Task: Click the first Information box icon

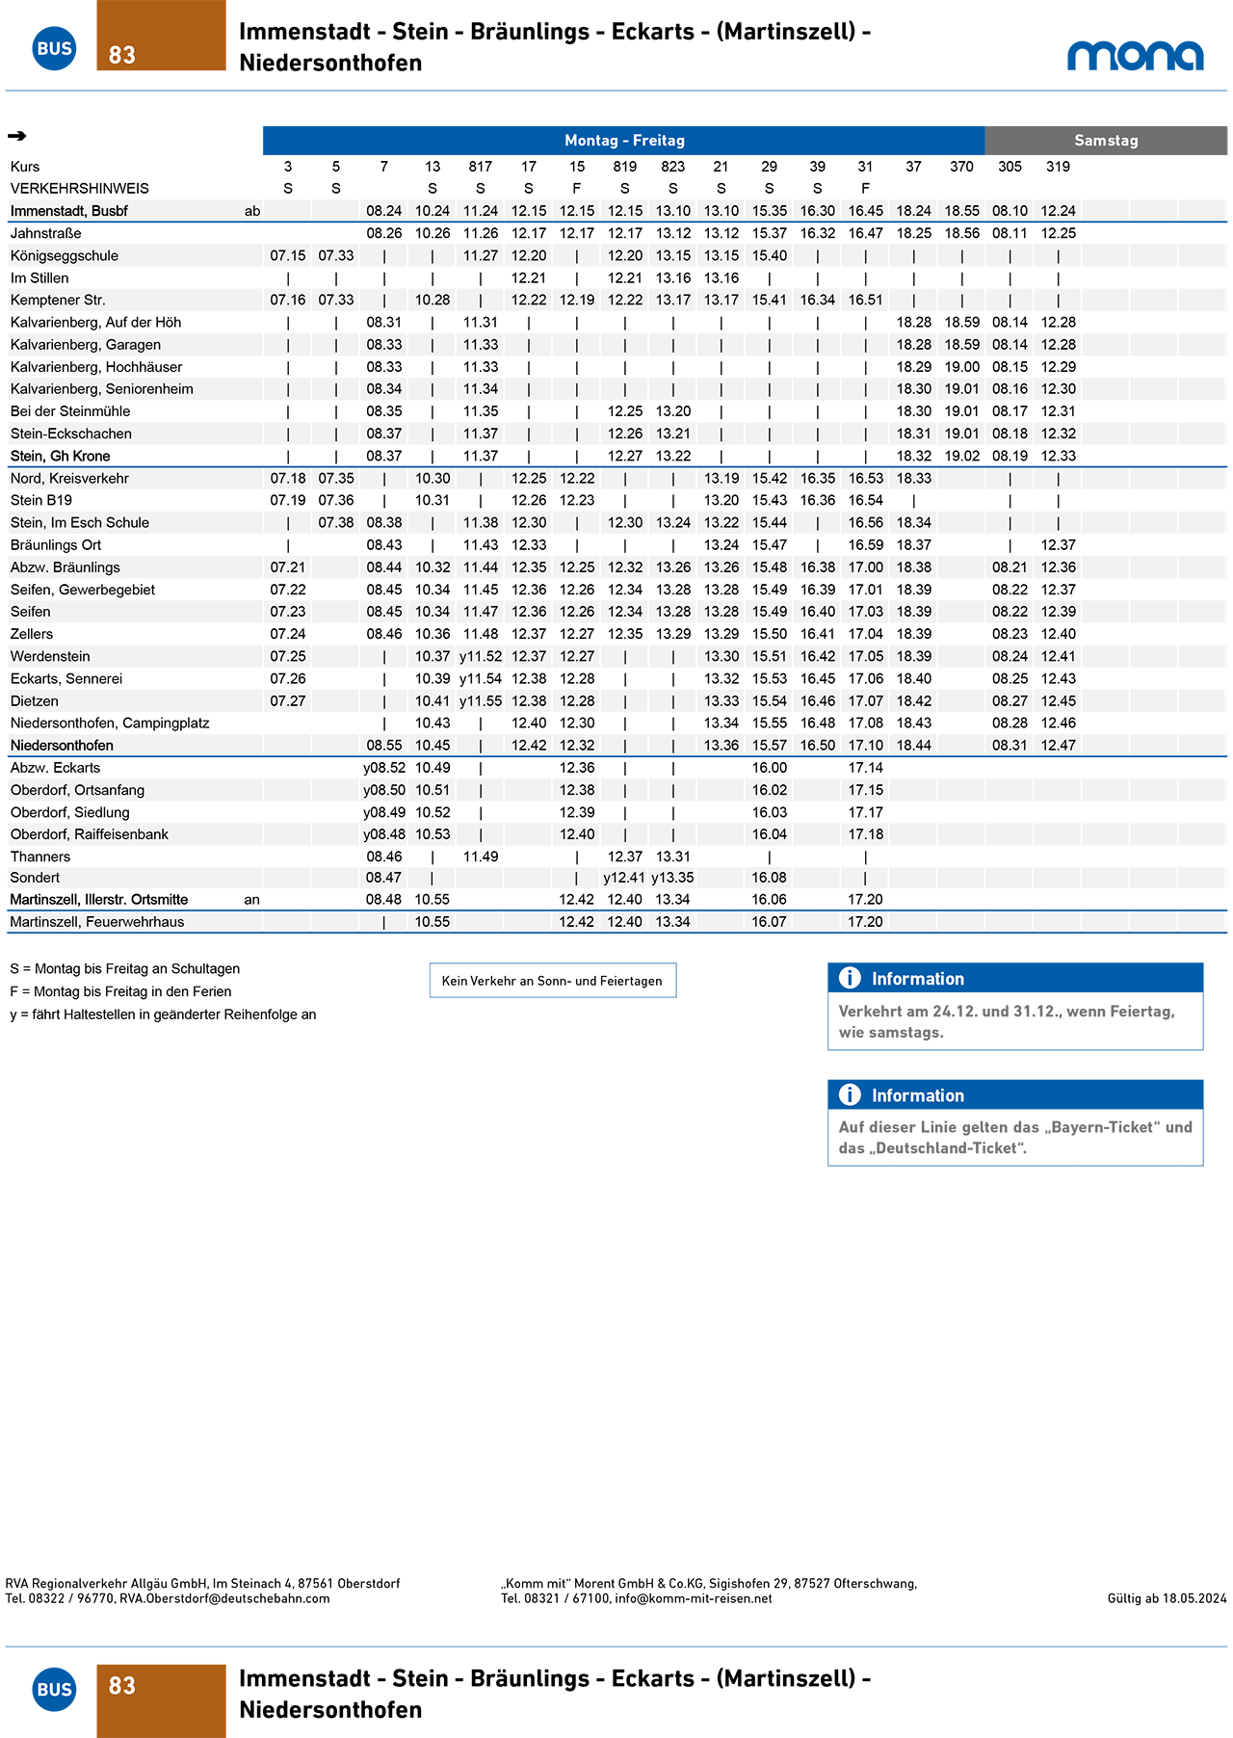Action: (x=850, y=978)
